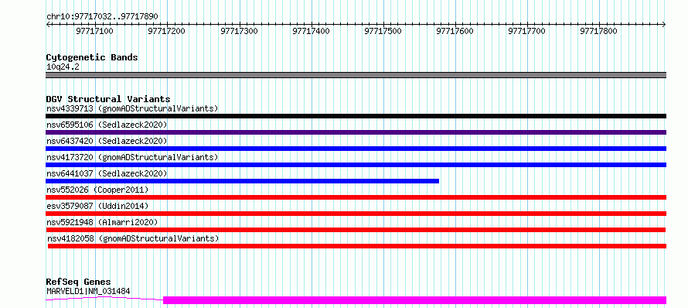Select the red nsv4182058 variant bar

coord(357,246)
